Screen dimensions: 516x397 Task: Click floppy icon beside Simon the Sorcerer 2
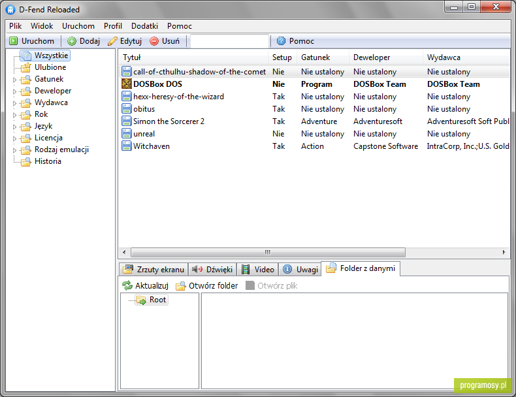[127, 121]
